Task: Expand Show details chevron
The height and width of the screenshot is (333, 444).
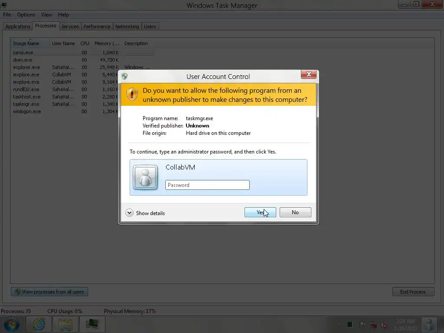Action: point(129,213)
